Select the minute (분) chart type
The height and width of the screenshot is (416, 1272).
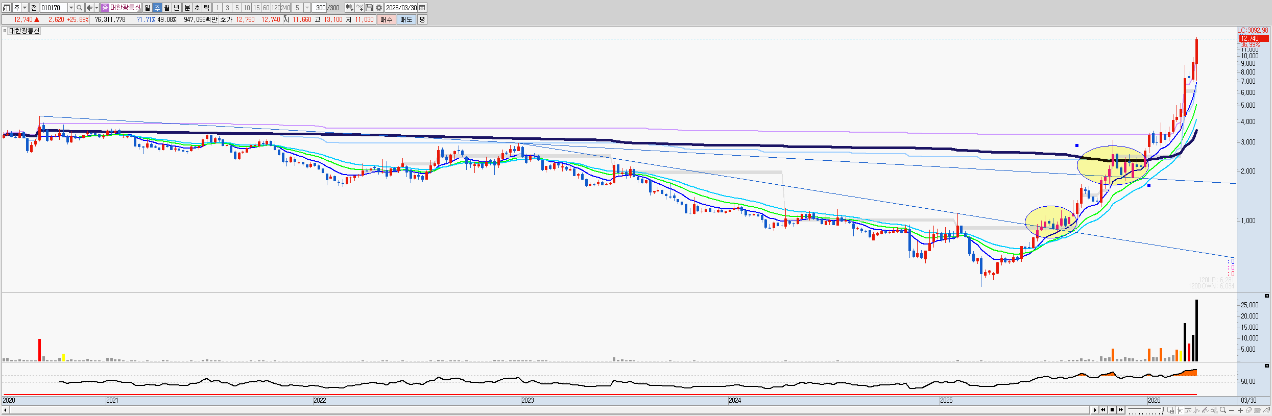click(x=187, y=8)
